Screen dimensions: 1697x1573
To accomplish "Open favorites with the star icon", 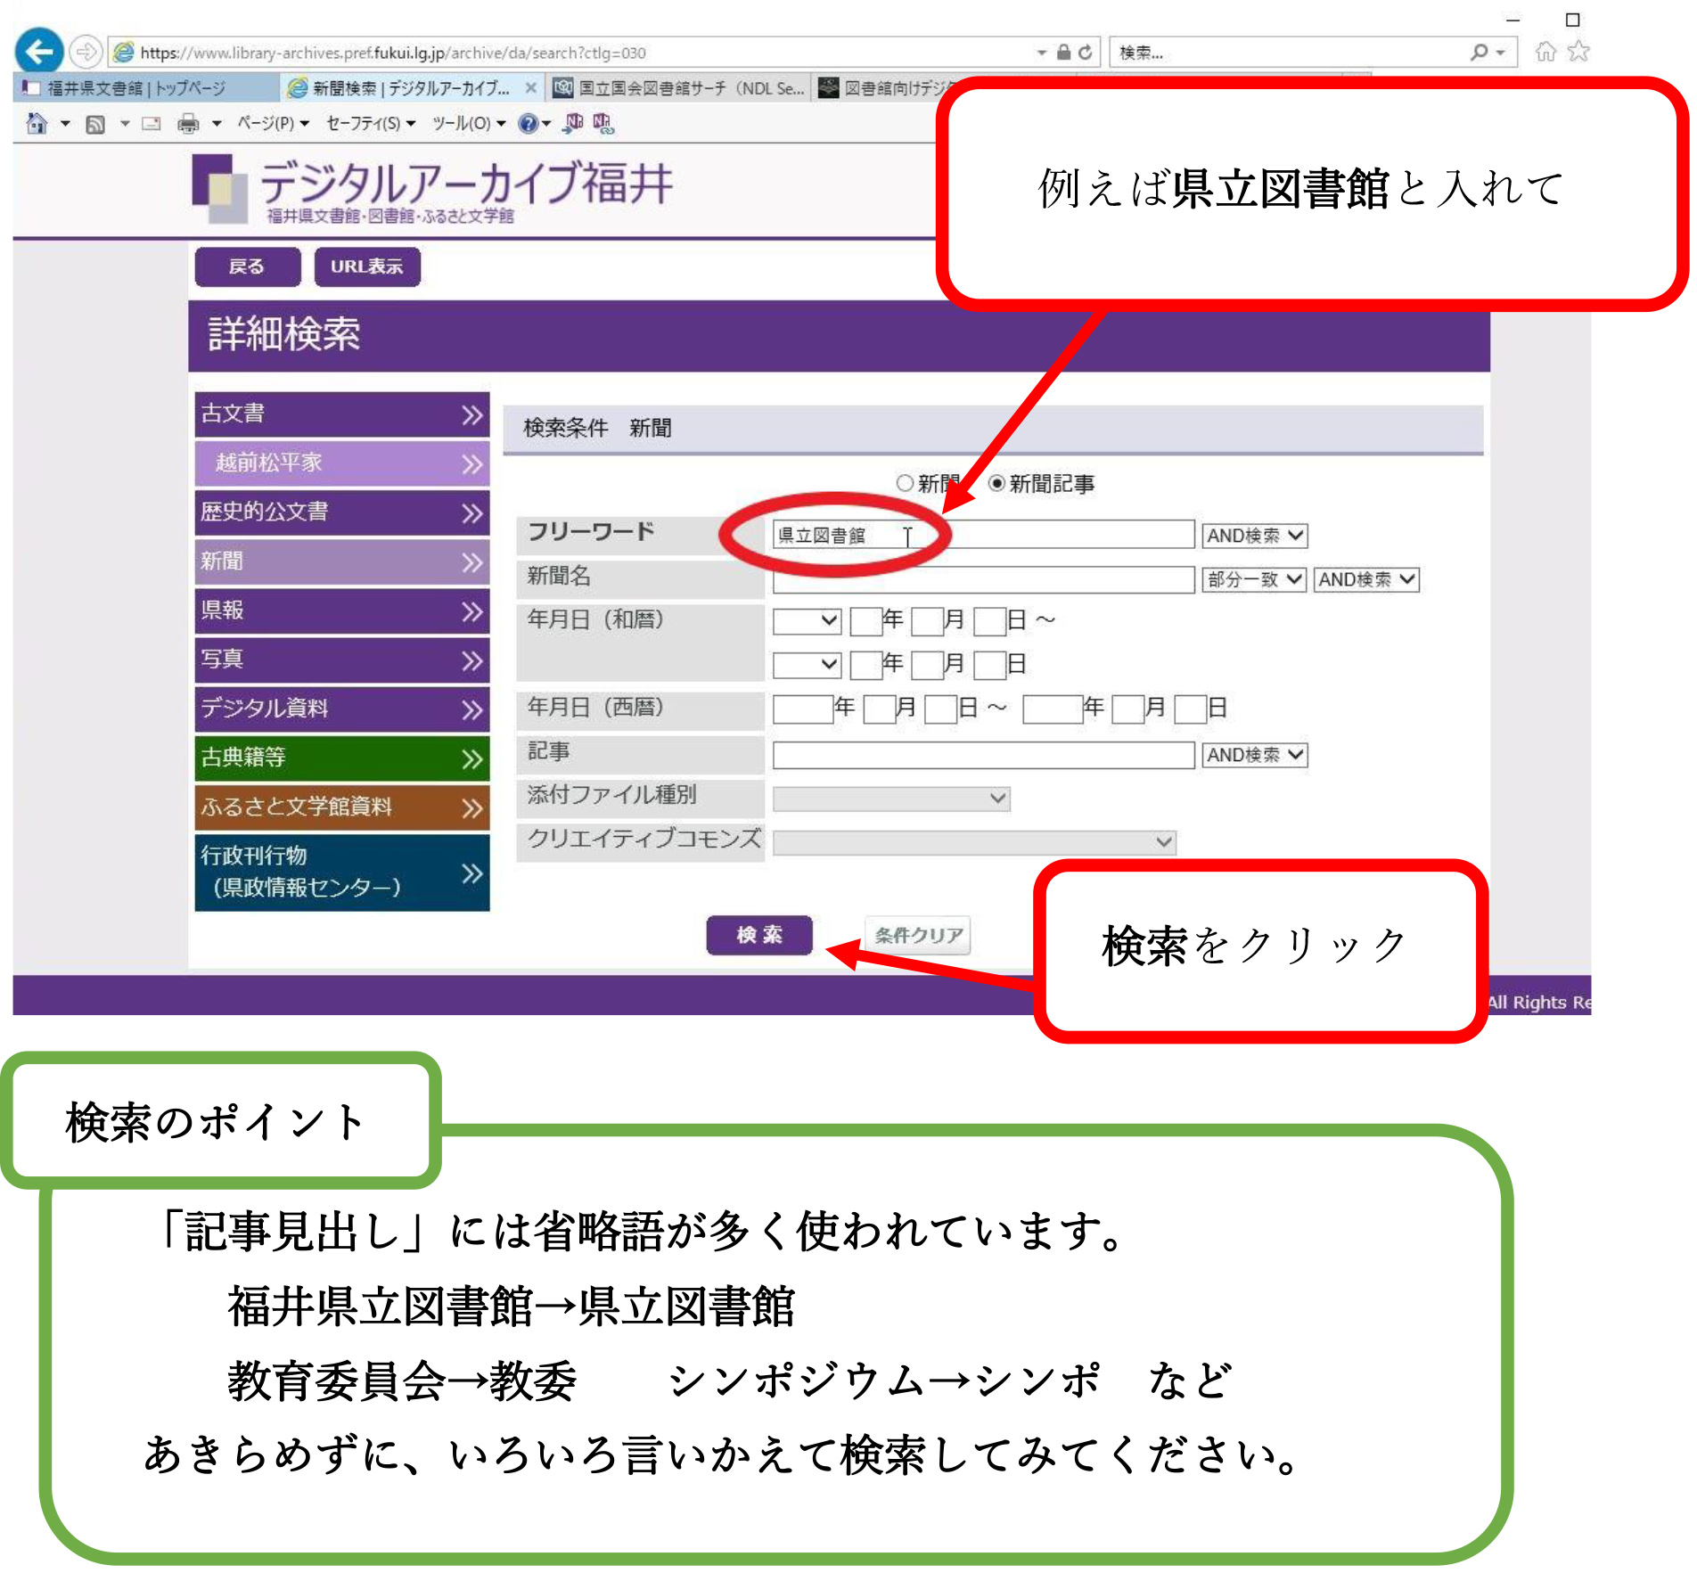I will point(1578,52).
